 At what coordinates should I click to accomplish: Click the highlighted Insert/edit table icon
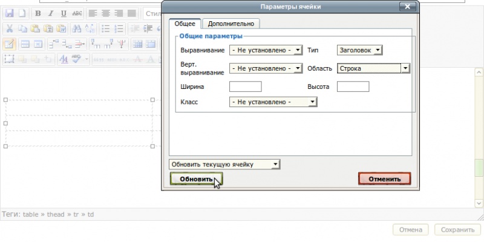tap(9, 44)
